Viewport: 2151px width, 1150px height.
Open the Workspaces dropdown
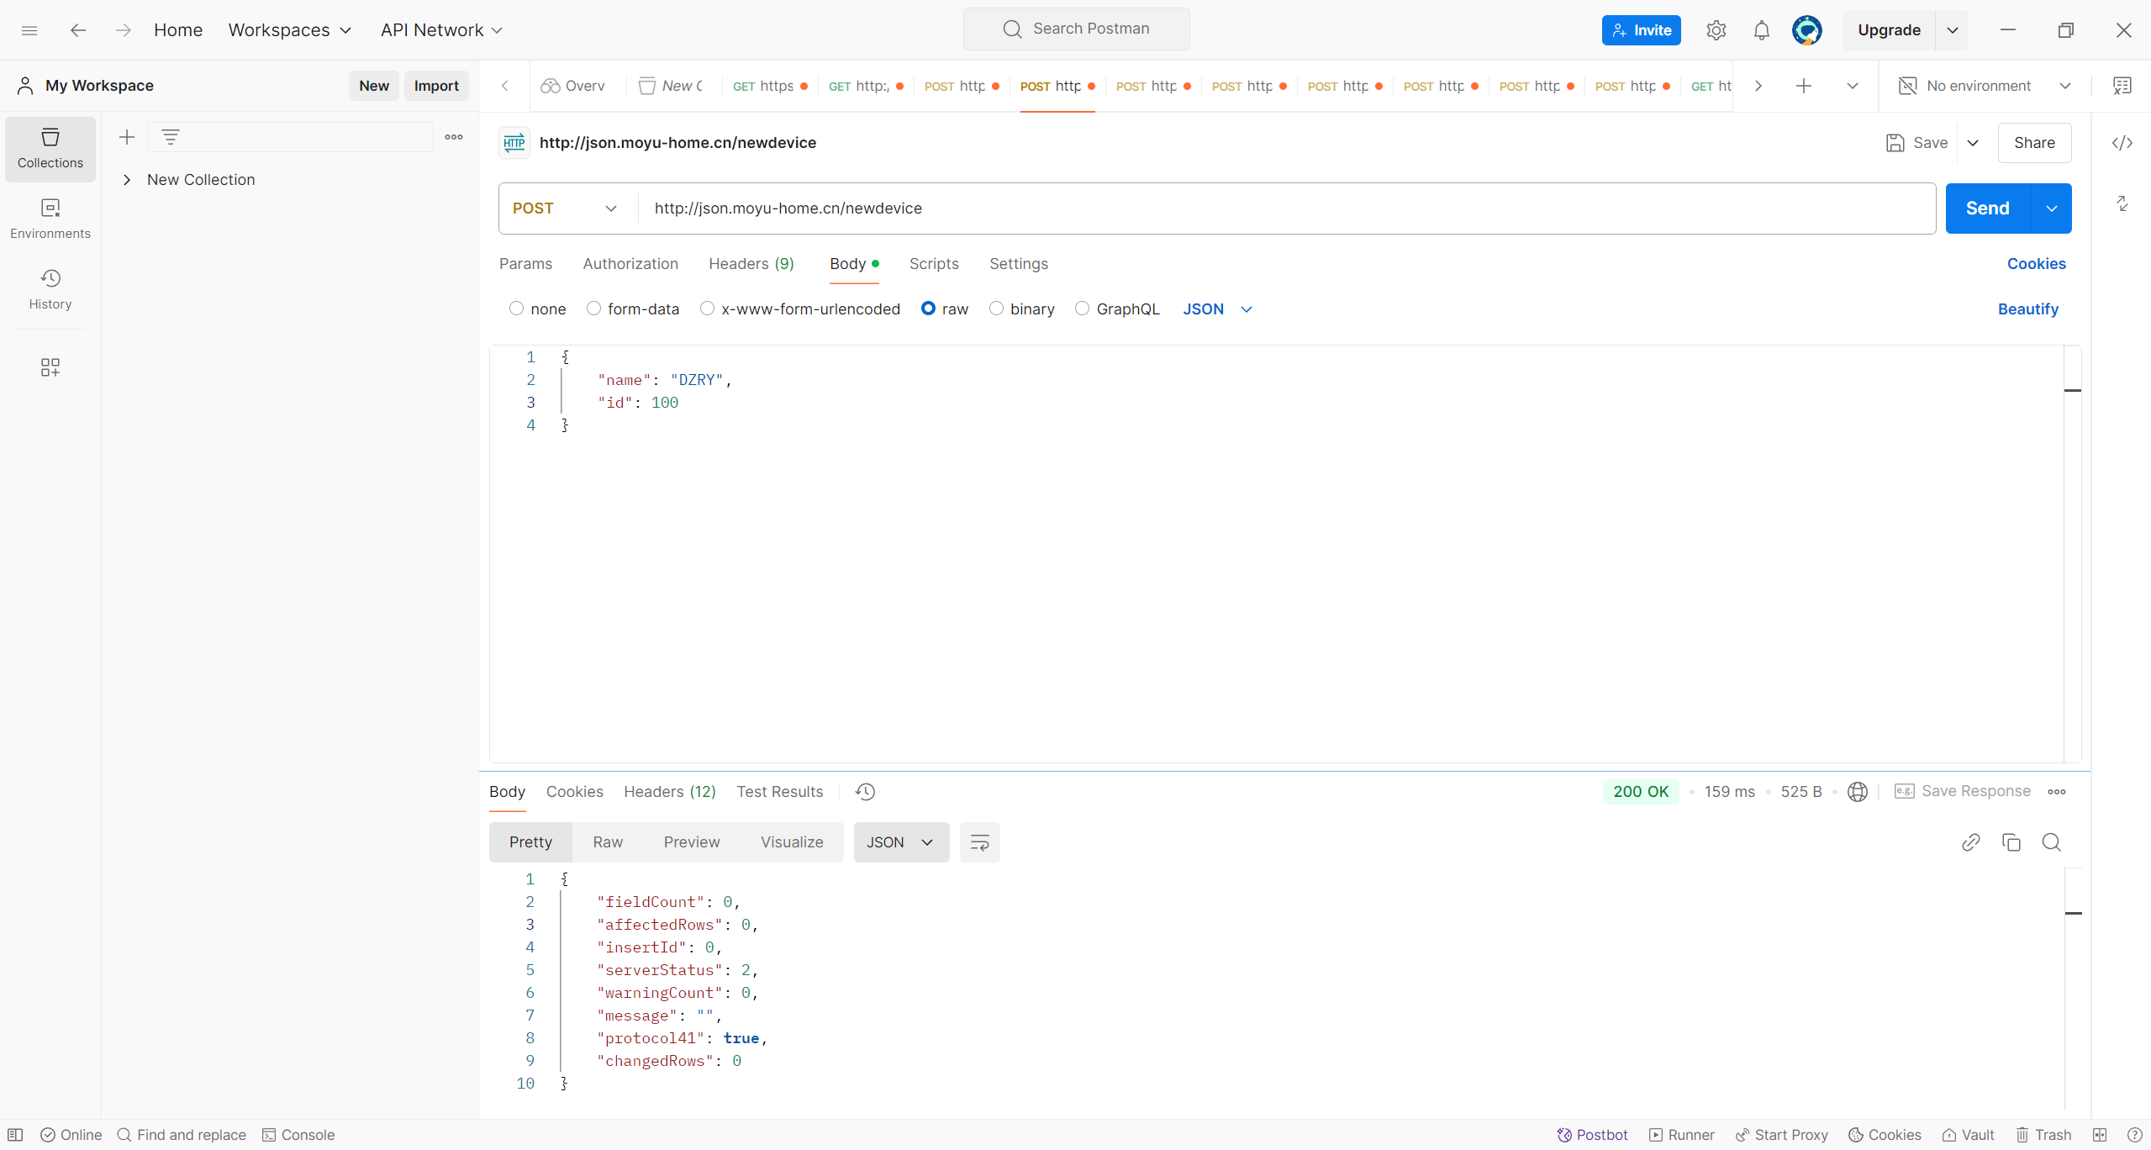coord(290,30)
